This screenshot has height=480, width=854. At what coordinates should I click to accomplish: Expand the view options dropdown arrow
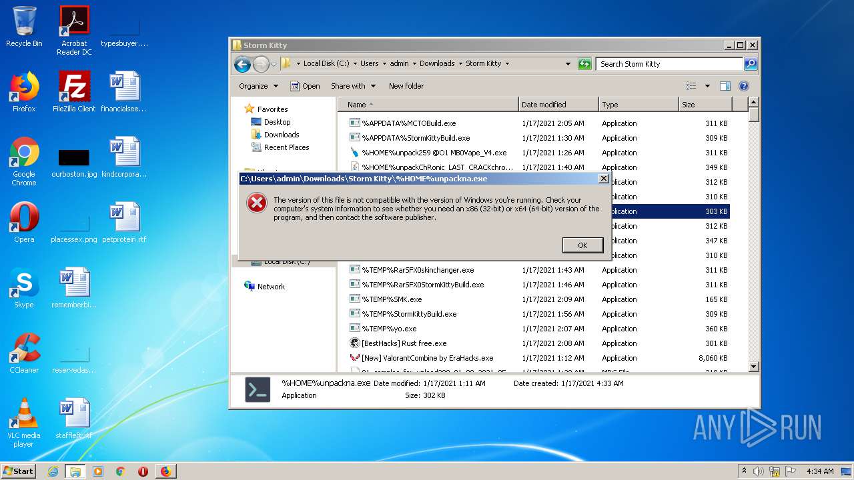coord(707,86)
